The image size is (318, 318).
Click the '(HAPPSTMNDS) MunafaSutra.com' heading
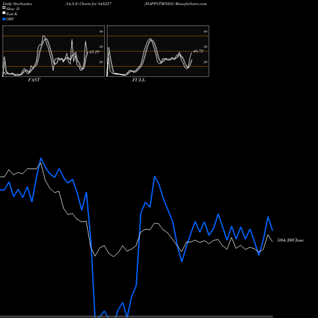176,4
